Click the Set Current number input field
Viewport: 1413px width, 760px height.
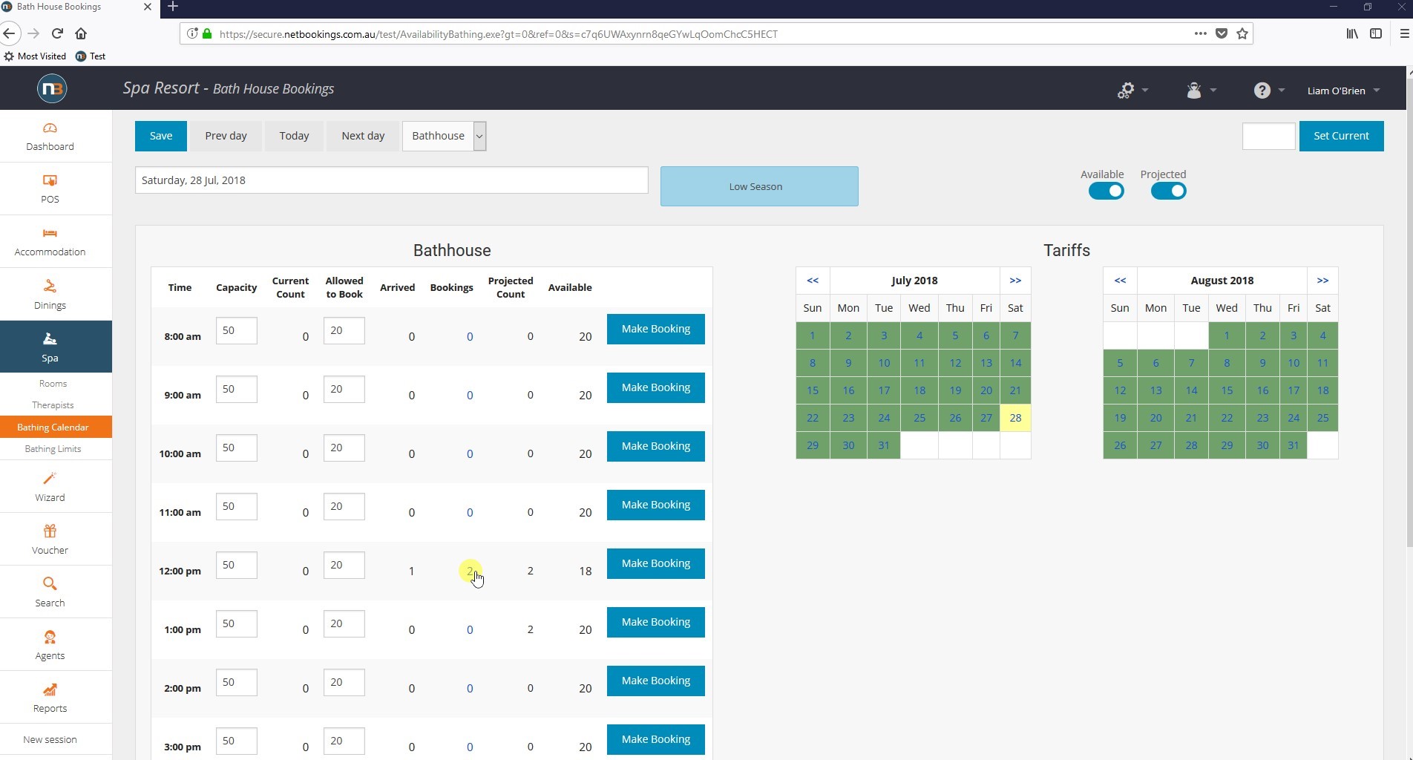(1268, 136)
